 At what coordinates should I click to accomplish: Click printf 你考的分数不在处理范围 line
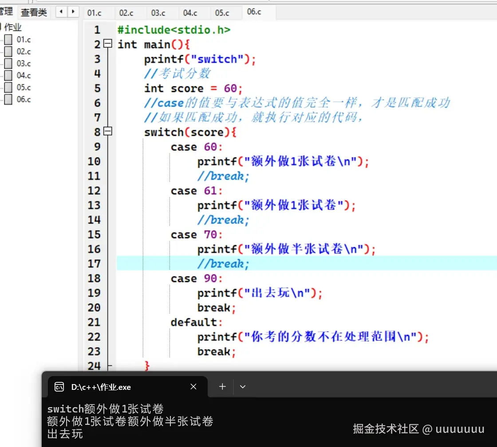[313, 337]
